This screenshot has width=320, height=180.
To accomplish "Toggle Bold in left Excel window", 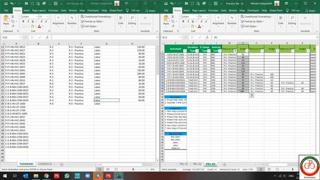I will coord(23,21).
